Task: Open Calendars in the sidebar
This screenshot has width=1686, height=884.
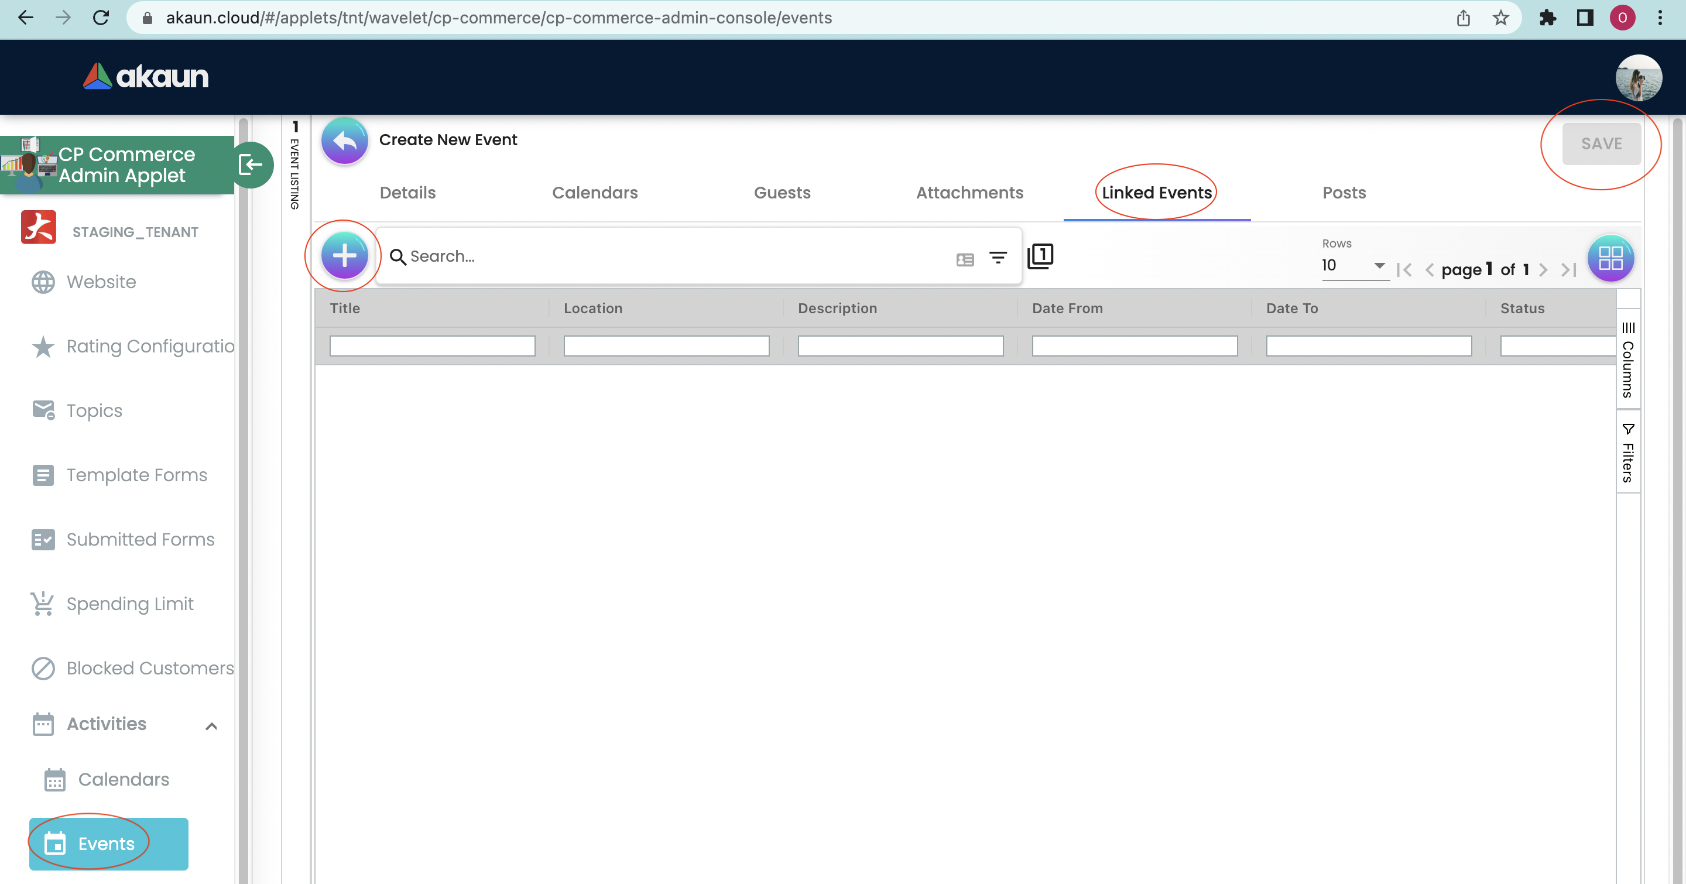Action: click(x=123, y=779)
